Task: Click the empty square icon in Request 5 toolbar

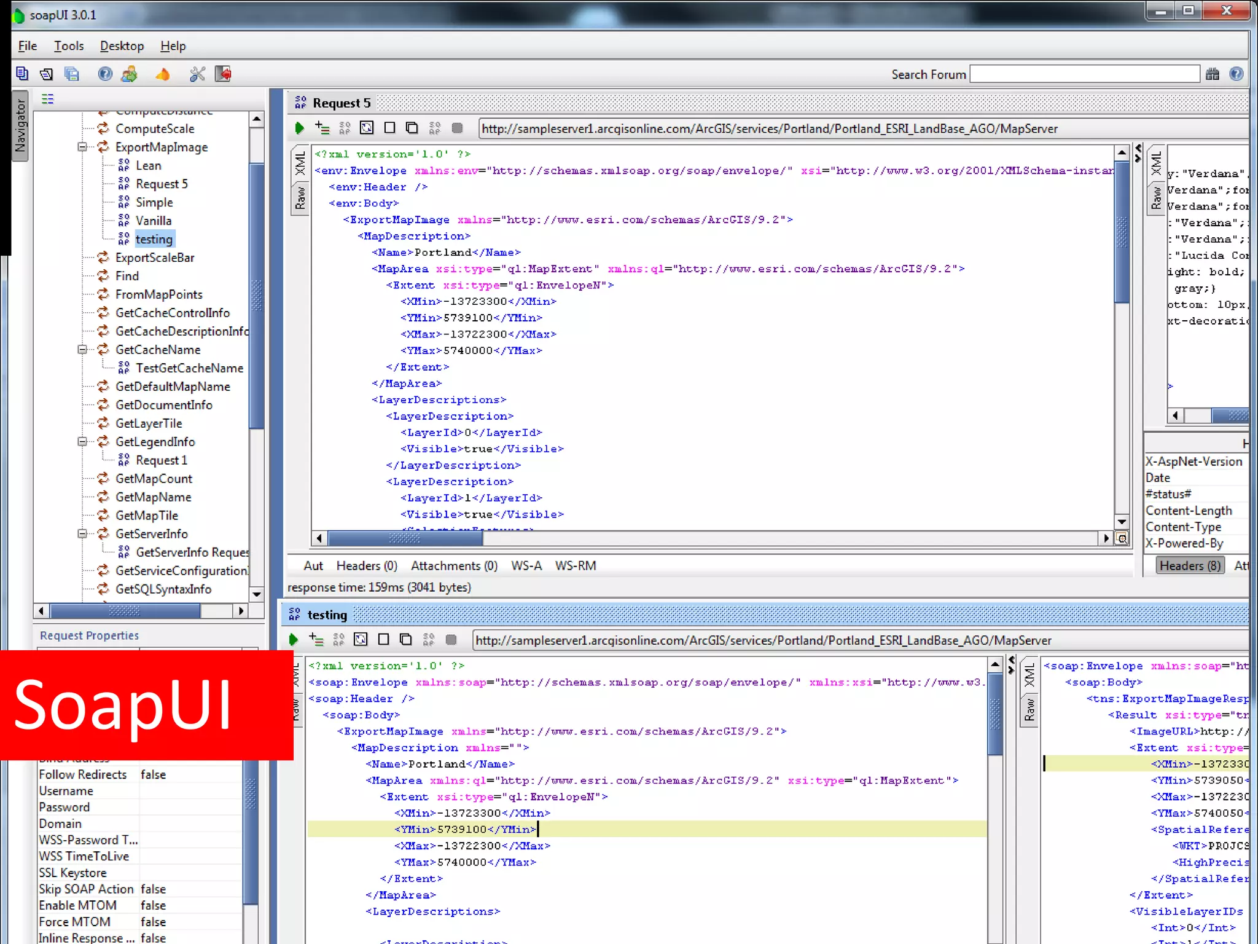Action: pyautogui.click(x=389, y=128)
